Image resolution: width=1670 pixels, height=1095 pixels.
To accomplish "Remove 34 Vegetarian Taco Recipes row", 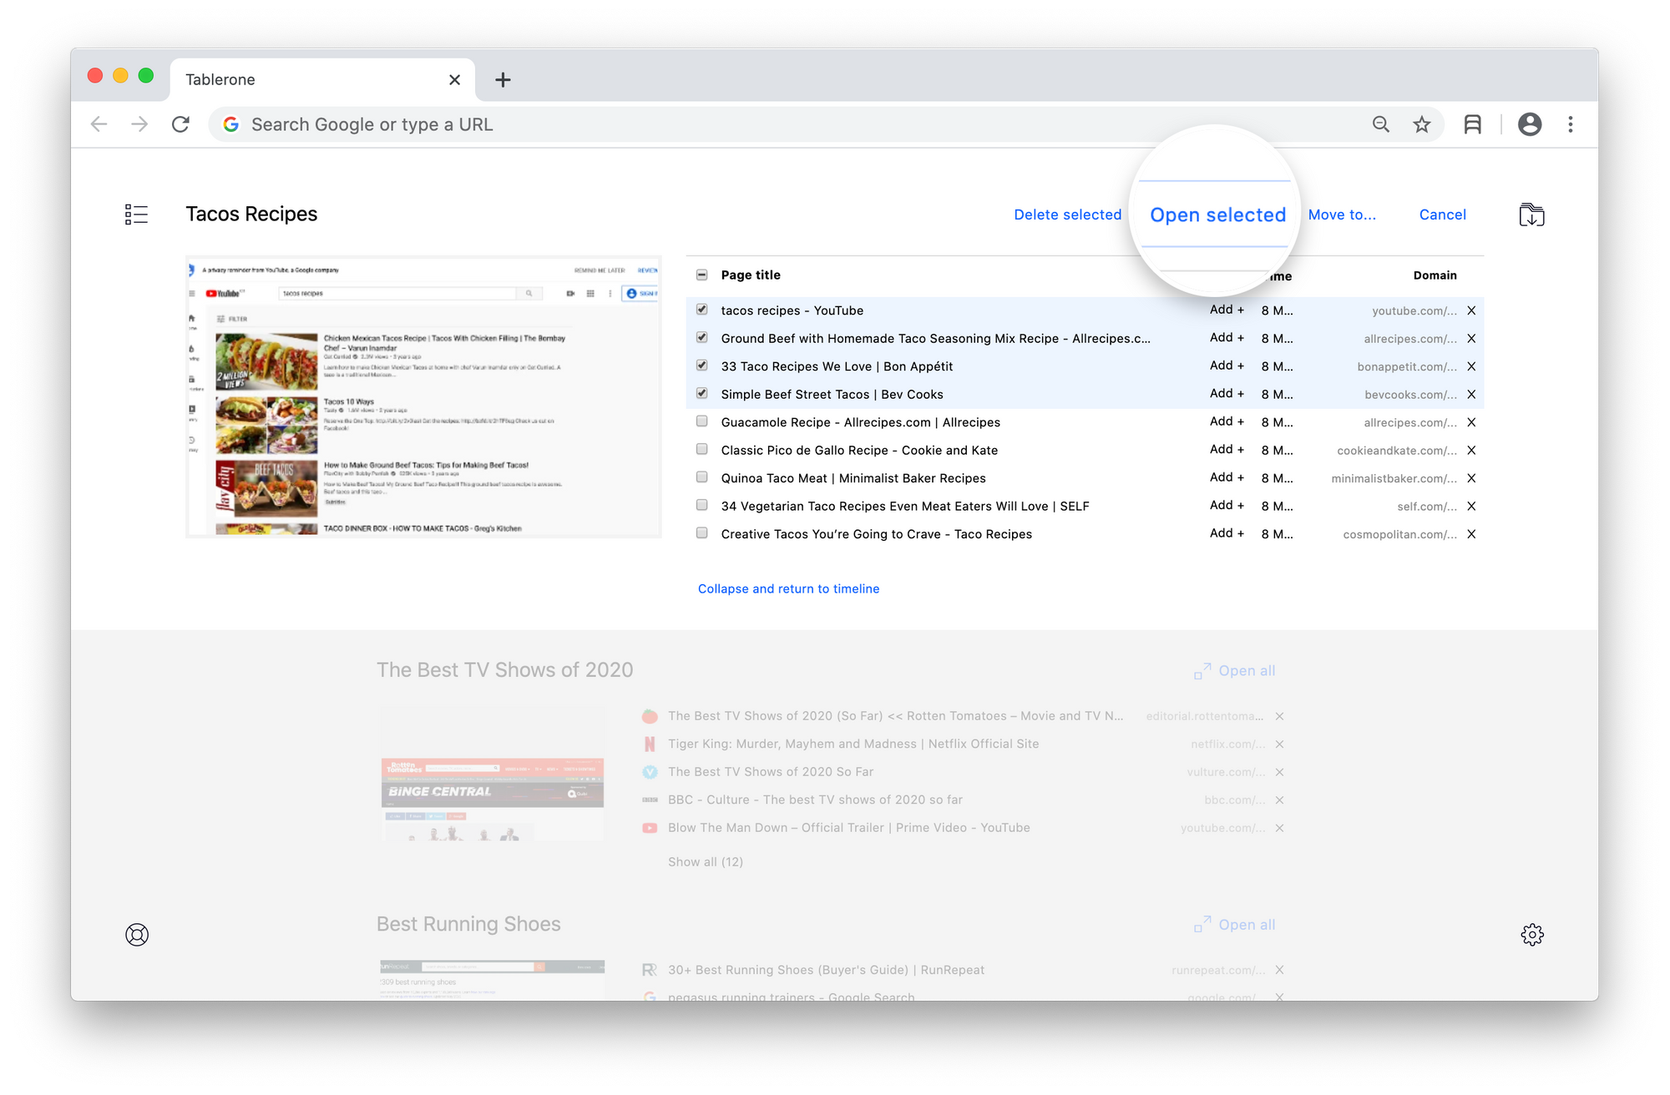I will 1471,507.
